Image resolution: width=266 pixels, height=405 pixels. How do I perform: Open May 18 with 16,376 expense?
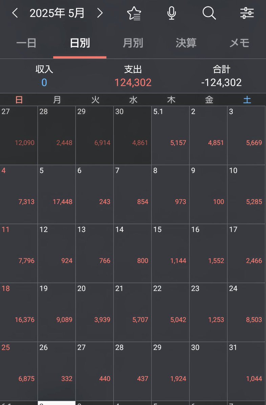(19, 312)
